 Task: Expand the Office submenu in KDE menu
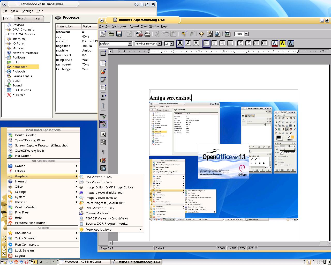[43, 187]
